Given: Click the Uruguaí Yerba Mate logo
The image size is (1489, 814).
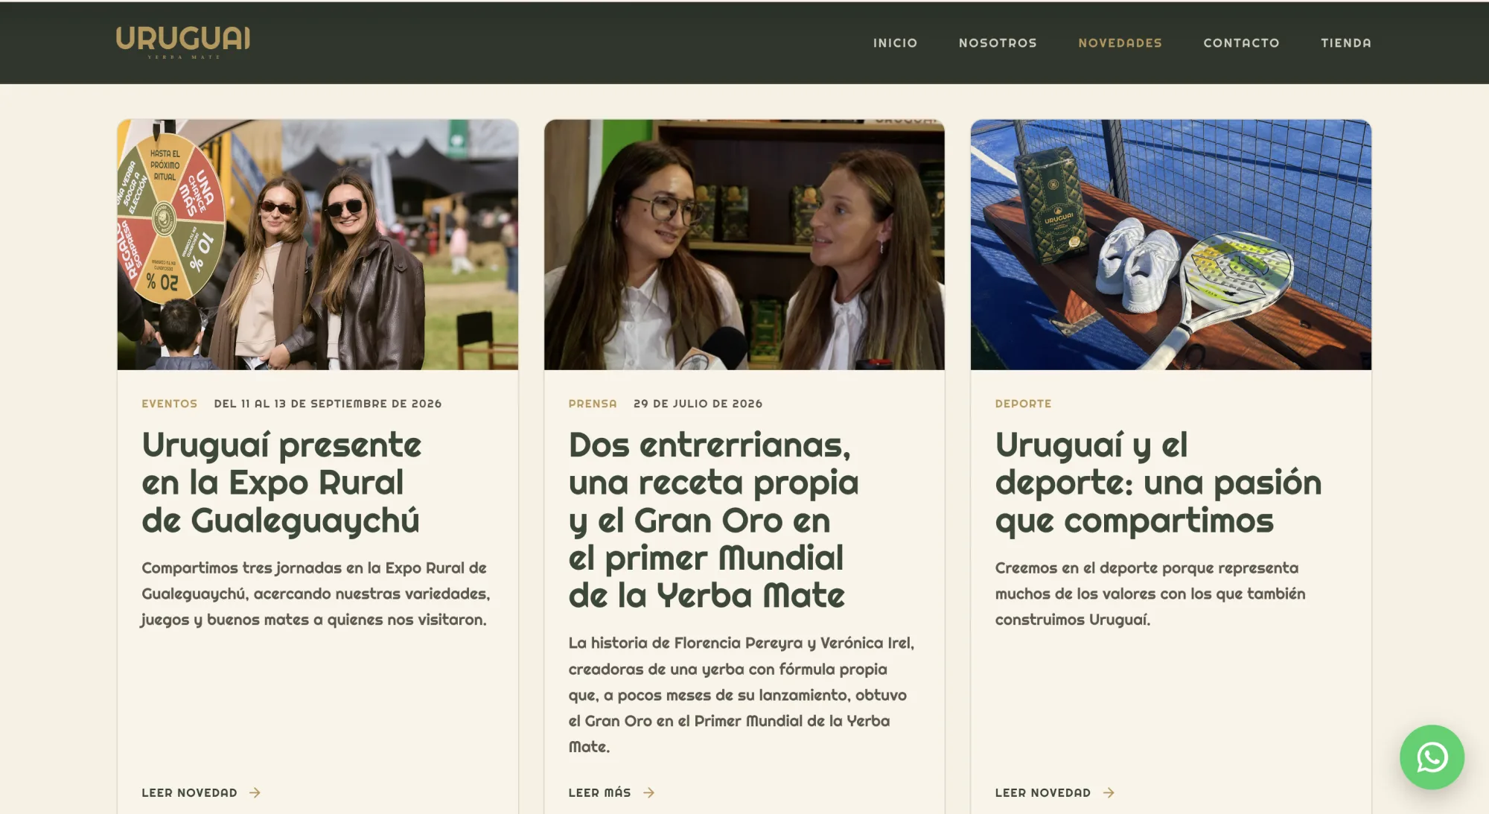Looking at the screenshot, I should click(x=183, y=42).
